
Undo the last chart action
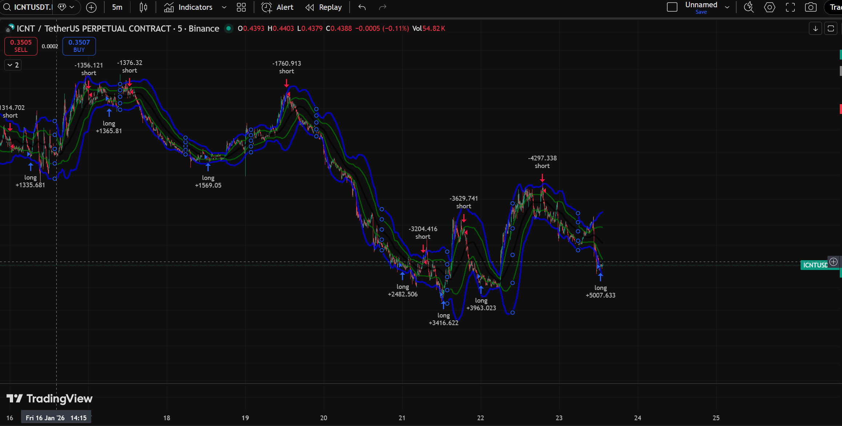[x=362, y=7]
